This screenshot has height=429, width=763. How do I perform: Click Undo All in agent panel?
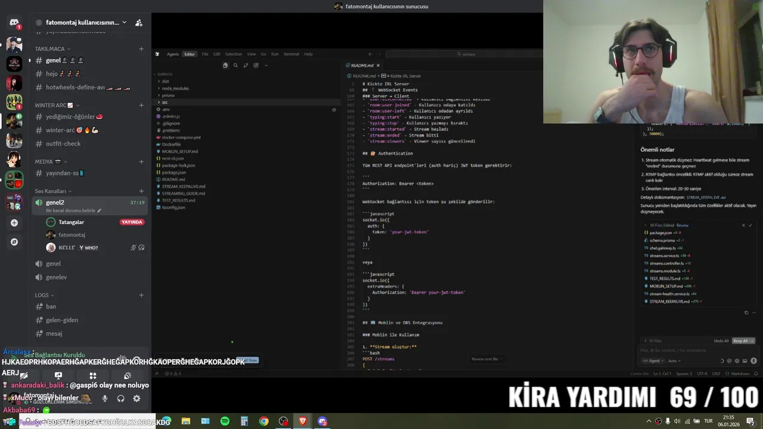pos(721,341)
